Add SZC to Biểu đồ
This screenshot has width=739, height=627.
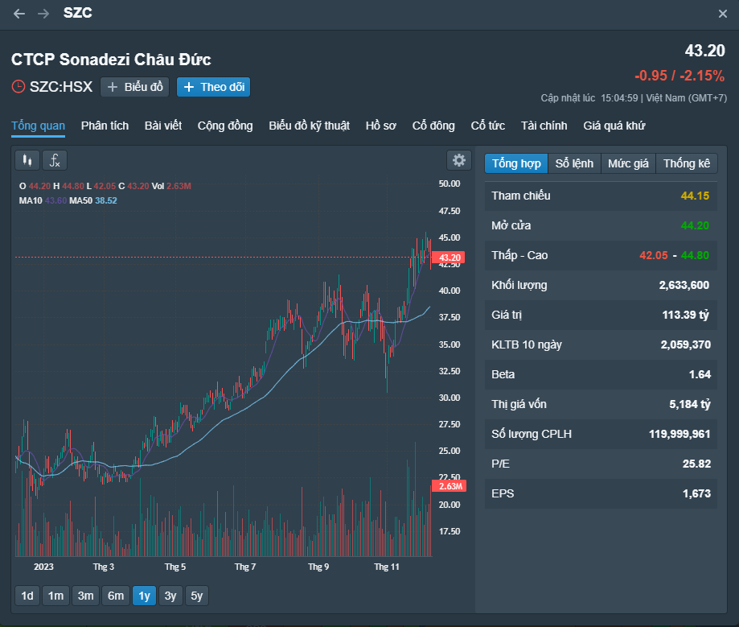tap(135, 87)
